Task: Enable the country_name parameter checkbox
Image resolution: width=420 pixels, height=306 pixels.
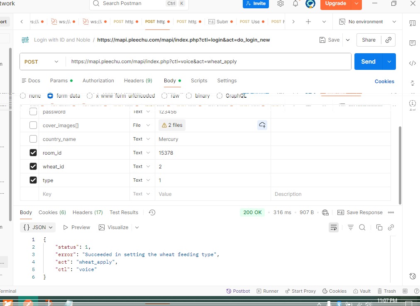Action: tap(33, 139)
